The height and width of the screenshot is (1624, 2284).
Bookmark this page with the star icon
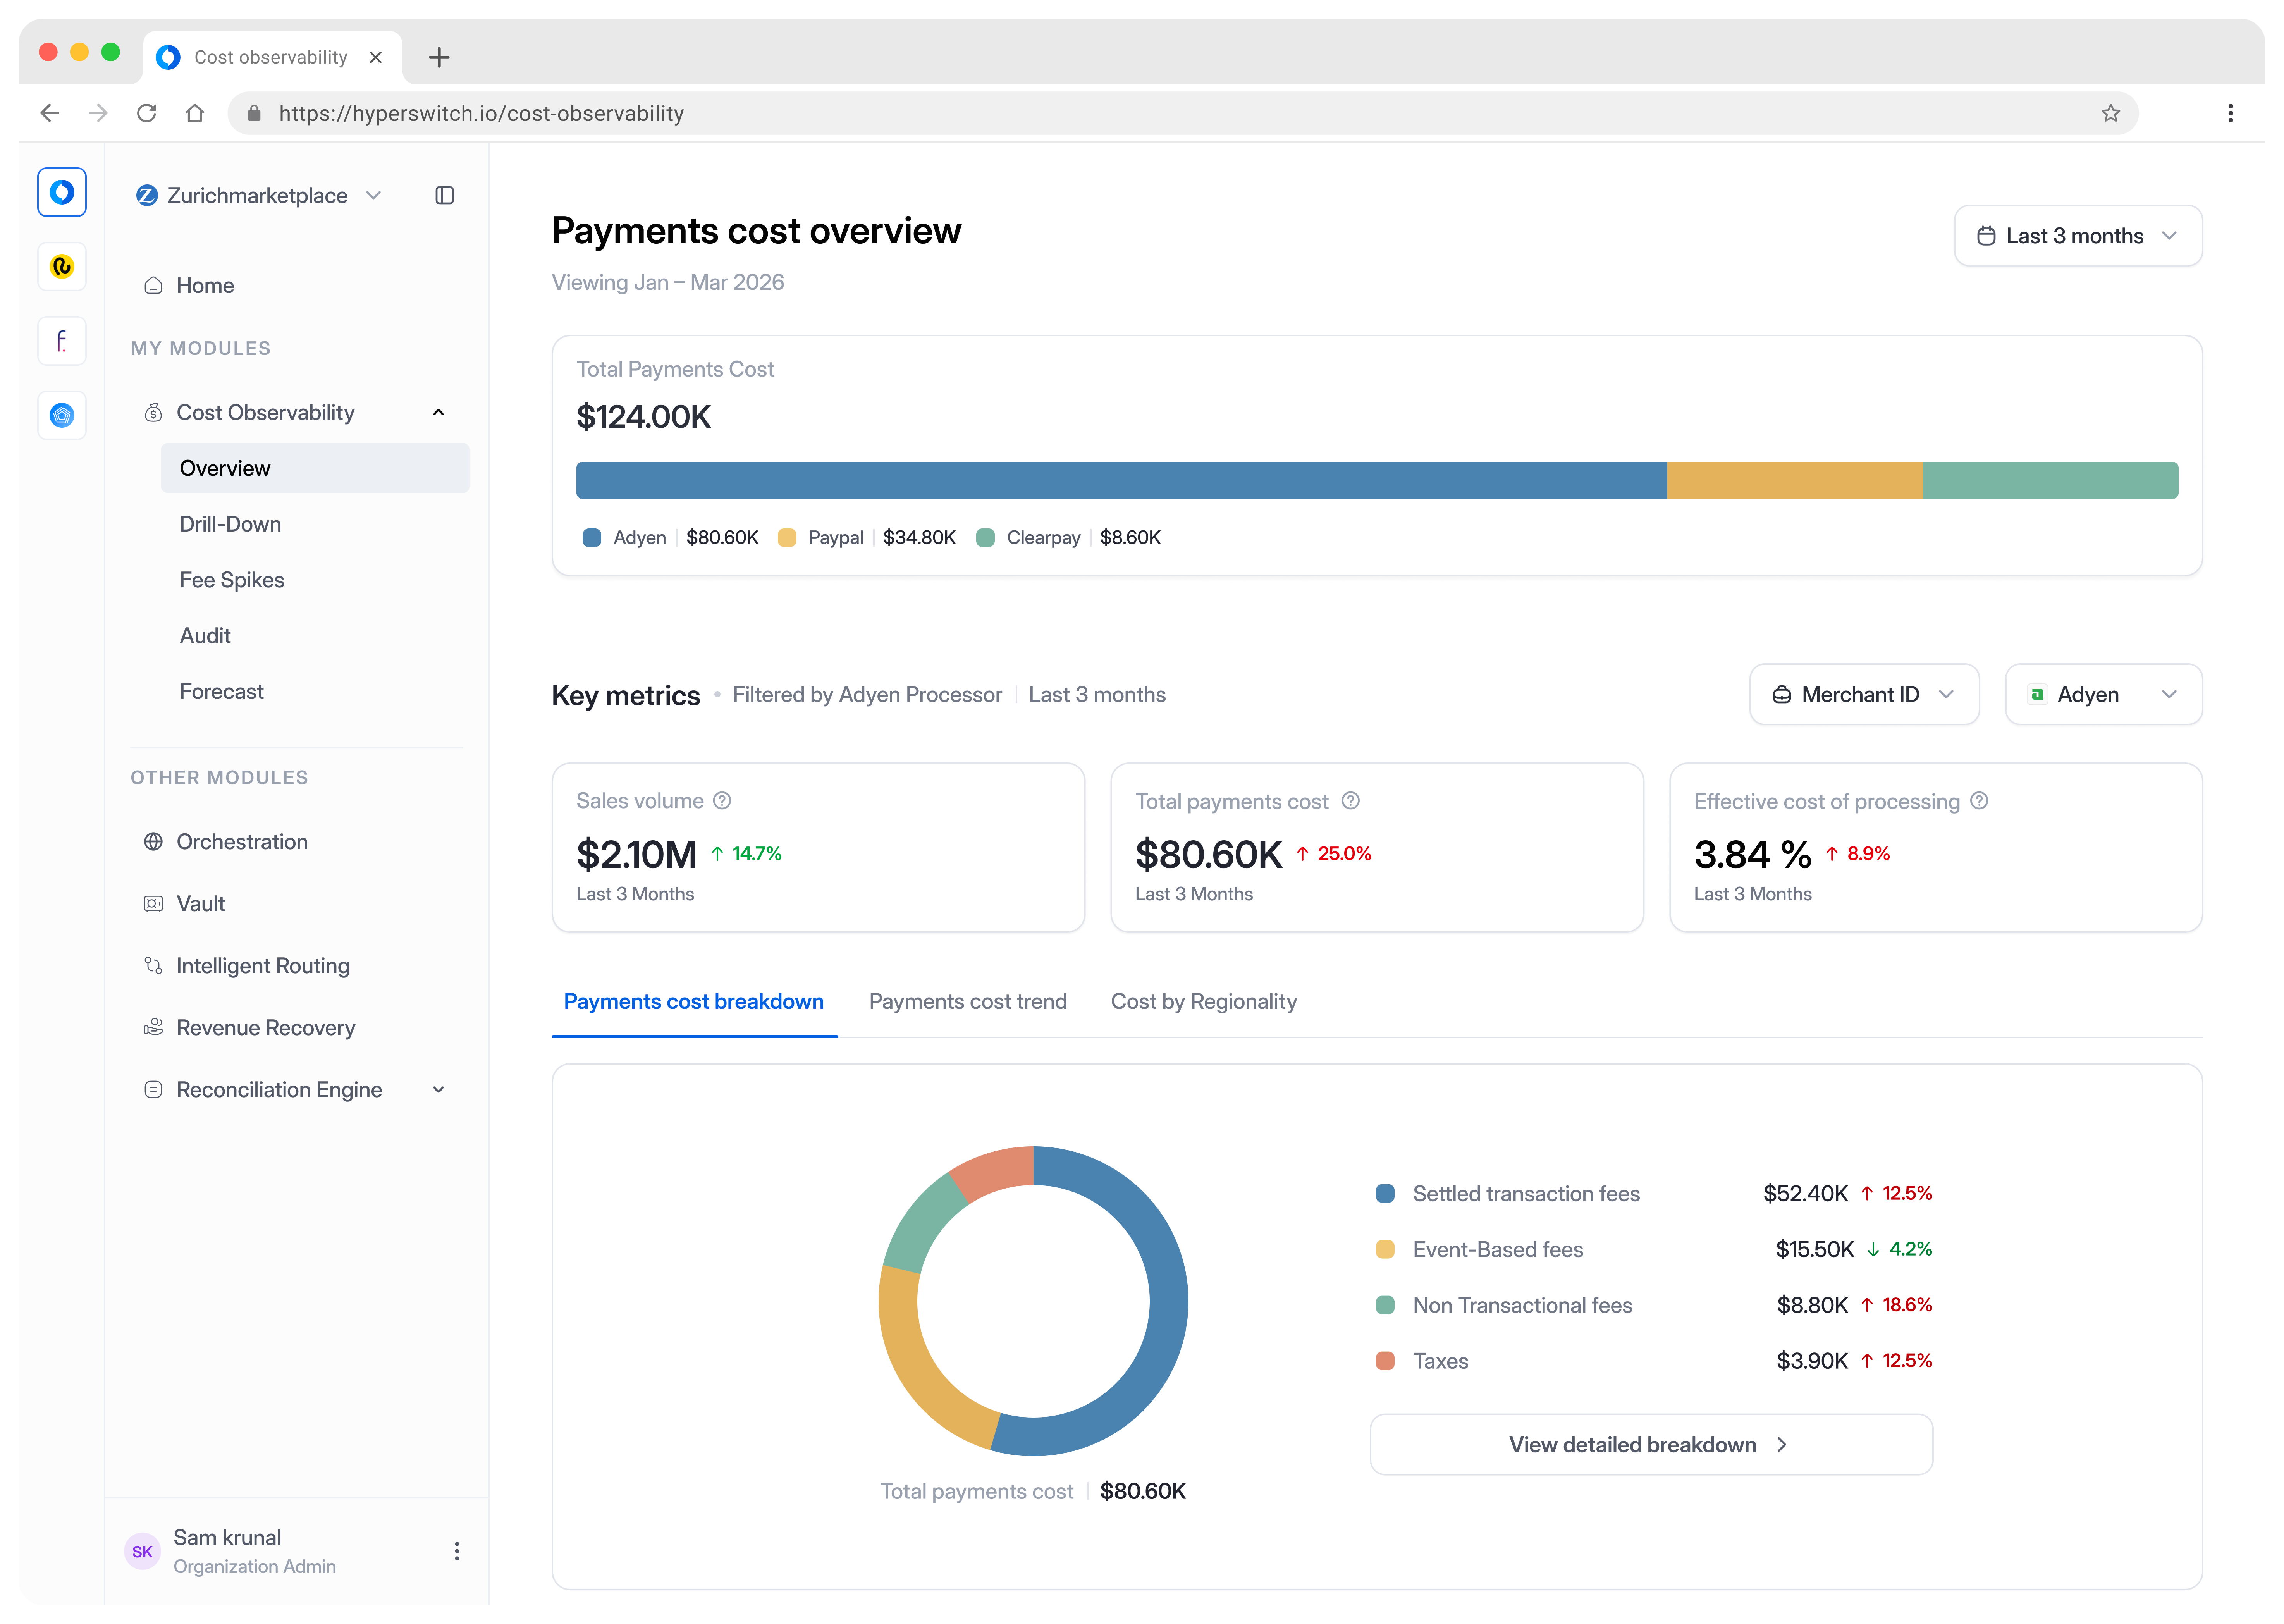(2110, 113)
